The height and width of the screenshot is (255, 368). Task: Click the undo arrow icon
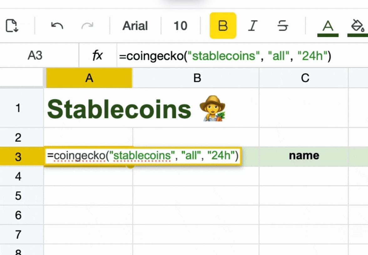pos(57,26)
